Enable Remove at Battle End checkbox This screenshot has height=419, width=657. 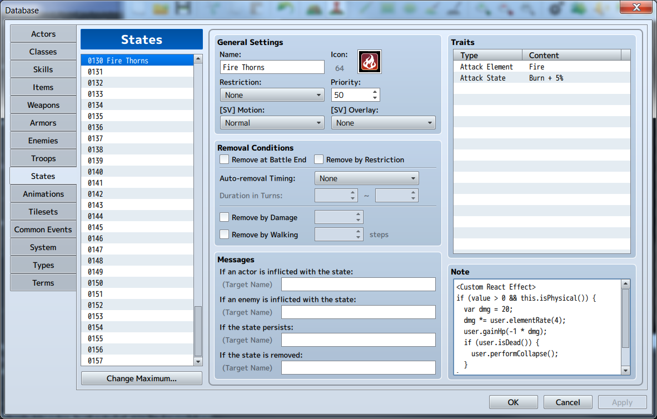click(225, 159)
